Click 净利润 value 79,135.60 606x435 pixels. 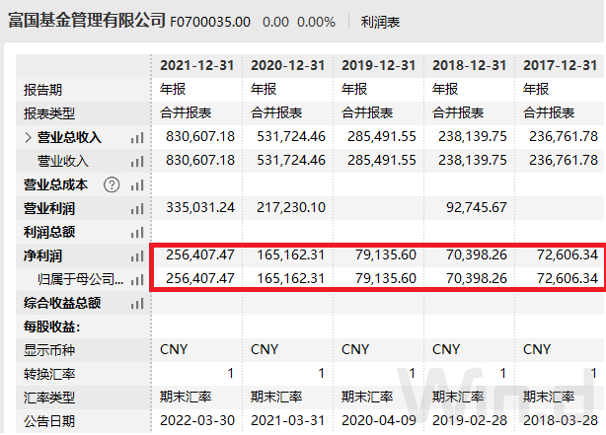[x=386, y=254]
